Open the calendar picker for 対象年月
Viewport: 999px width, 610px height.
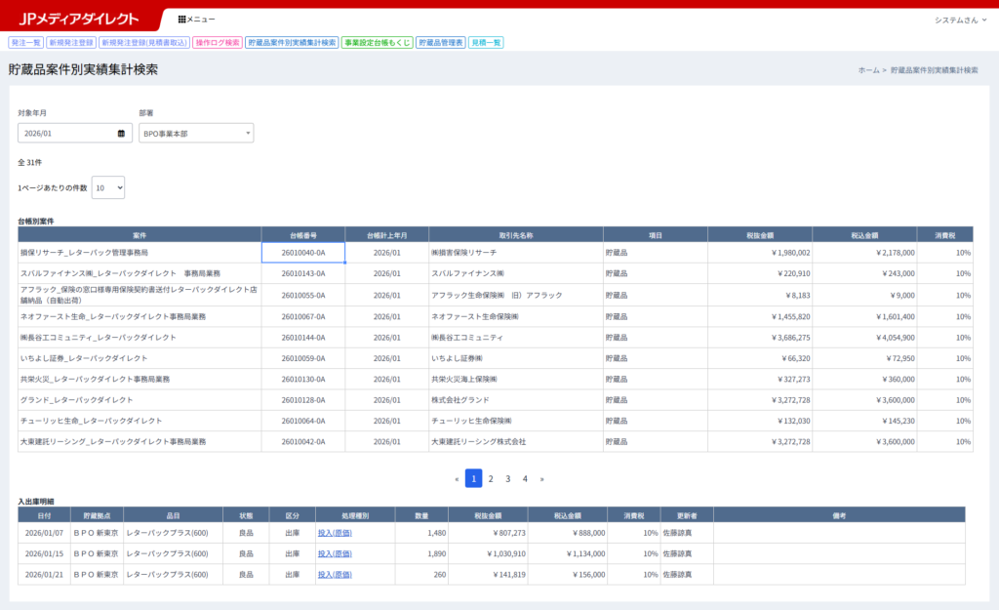point(121,133)
